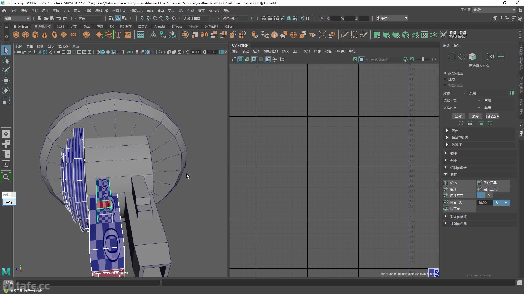Activate the Paint Selection tool
The width and height of the screenshot is (524, 294).
(x=6, y=71)
